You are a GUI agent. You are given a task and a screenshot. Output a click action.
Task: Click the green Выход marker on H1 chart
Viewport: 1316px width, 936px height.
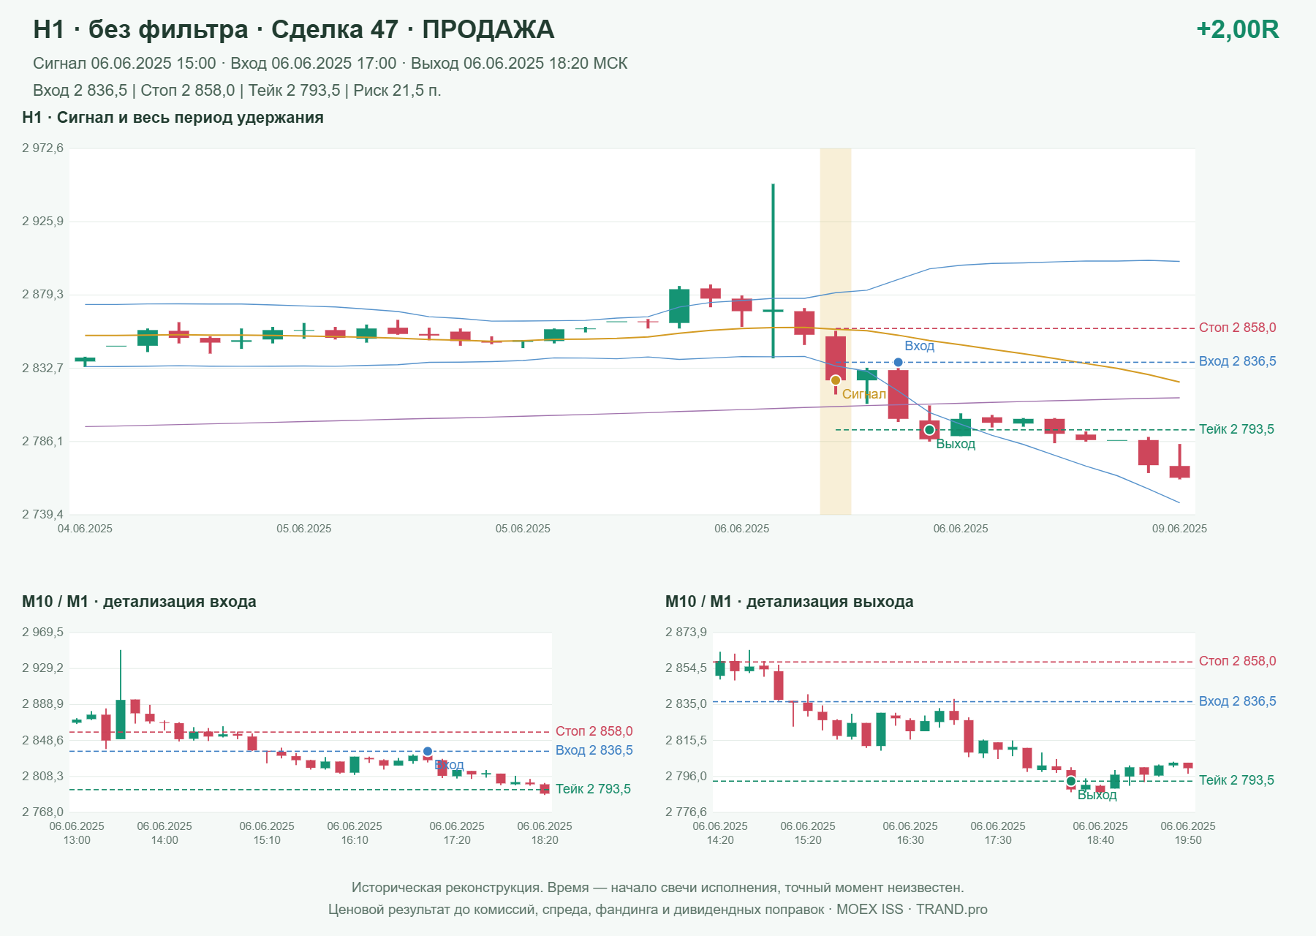point(929,429)
